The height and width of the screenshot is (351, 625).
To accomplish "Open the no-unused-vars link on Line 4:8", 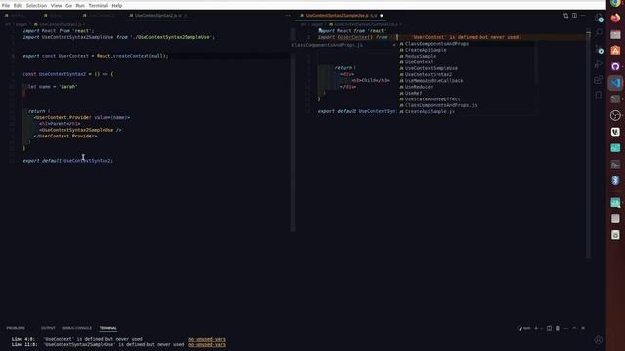I will pos(207,339).
